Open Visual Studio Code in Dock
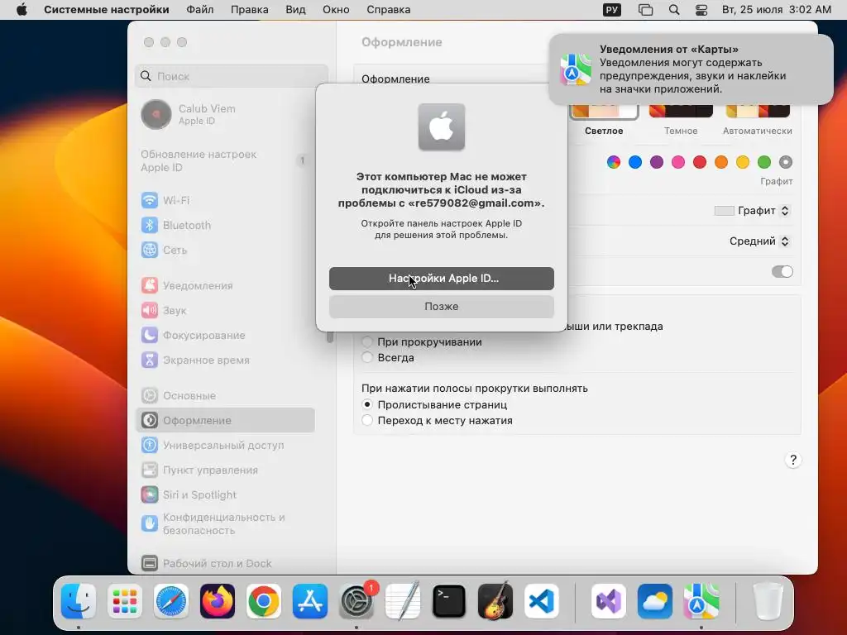 [542, 601]
